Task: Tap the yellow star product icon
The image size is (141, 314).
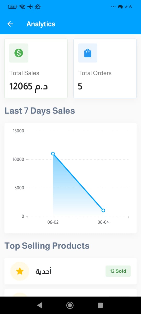Action: (20, 271)
